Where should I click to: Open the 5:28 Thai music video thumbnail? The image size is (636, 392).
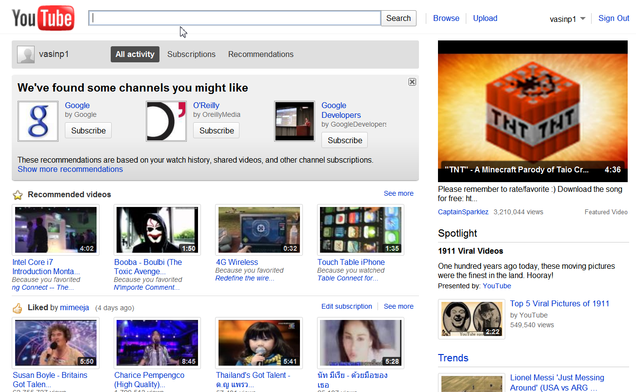click(x=360, y=343)
